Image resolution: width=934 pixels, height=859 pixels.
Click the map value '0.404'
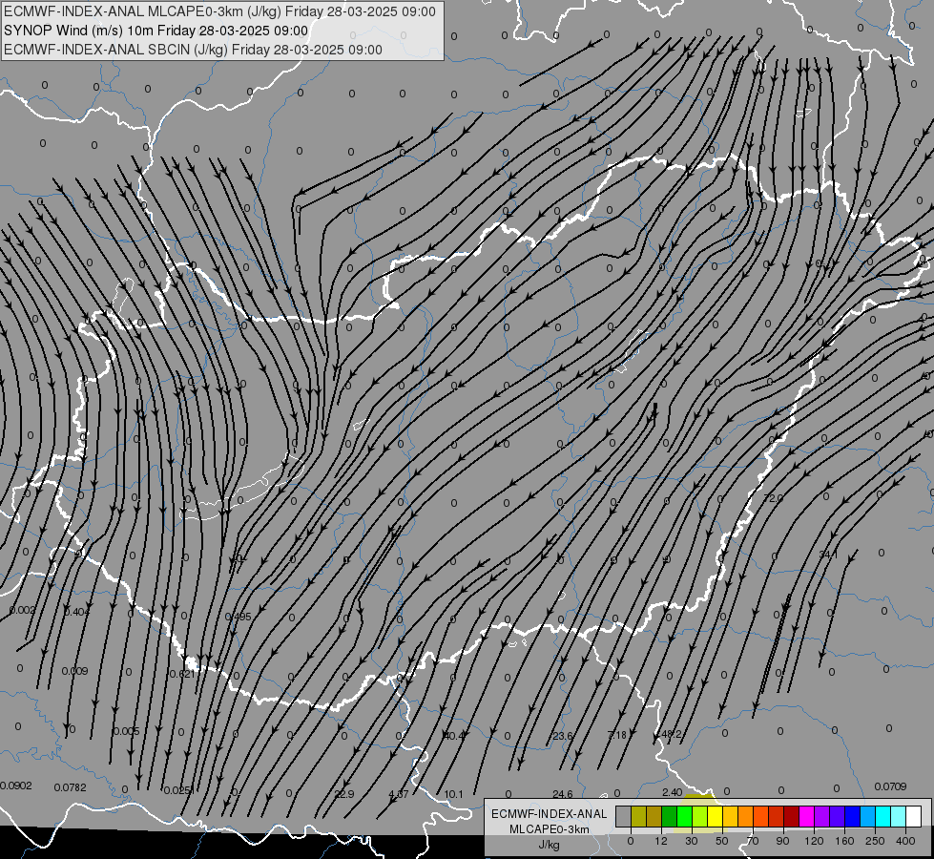tap(76, 612)
